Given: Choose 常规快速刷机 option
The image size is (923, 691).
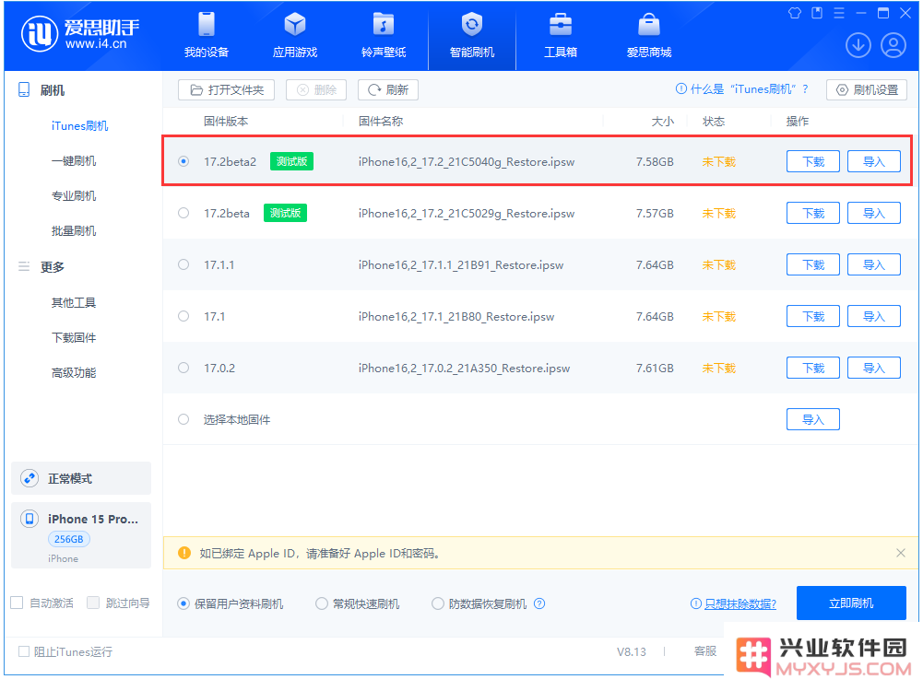Looking at the screenshot, I should (322, 603).
